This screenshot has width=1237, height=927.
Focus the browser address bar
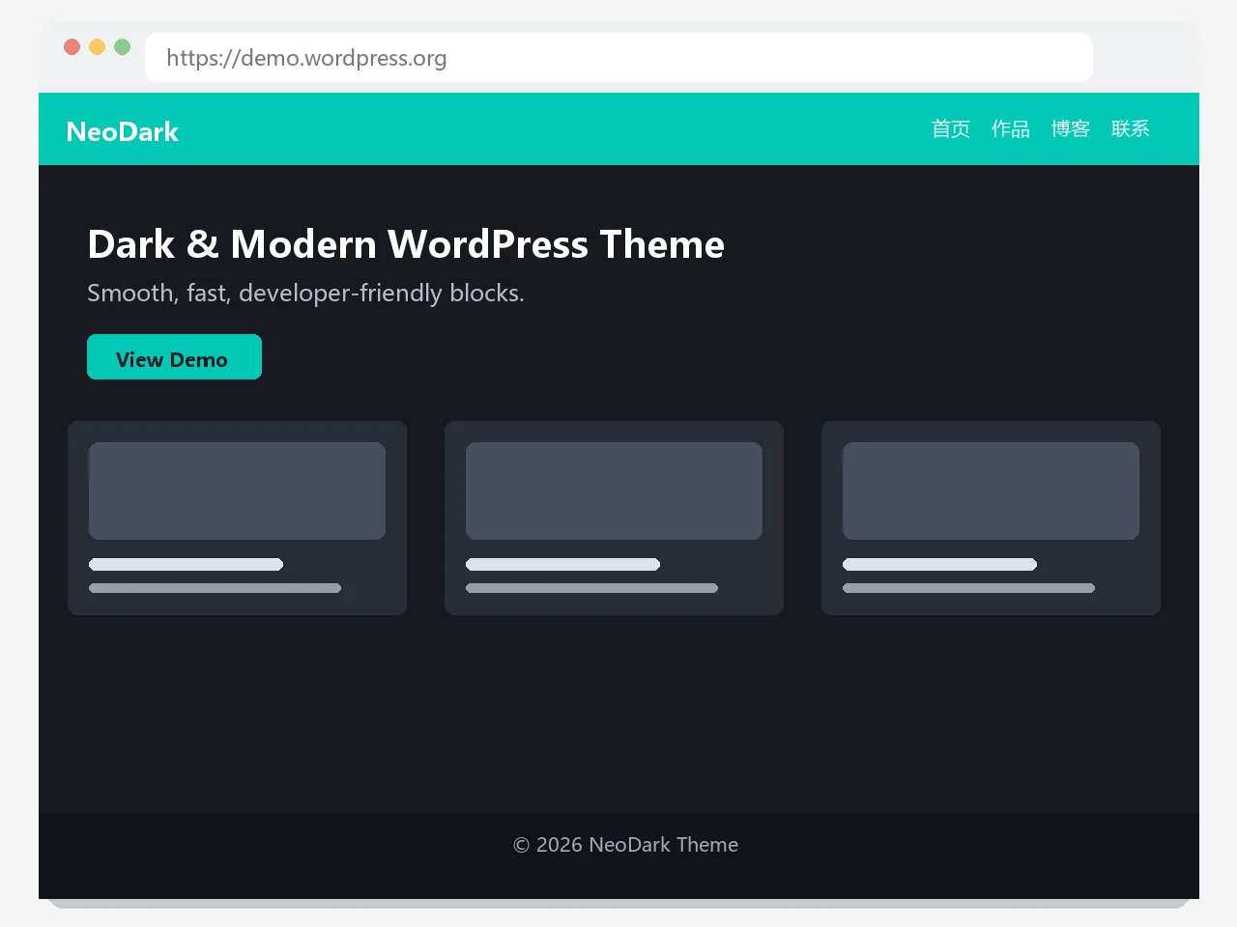(x=618, y=58)
